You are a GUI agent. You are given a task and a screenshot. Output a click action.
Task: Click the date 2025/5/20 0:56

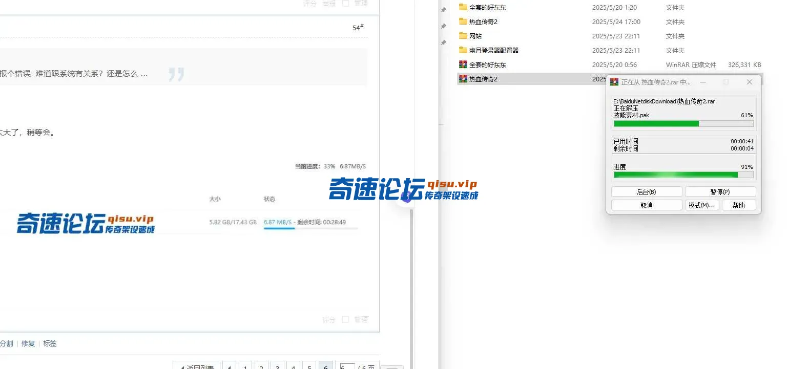click(614, 64)
